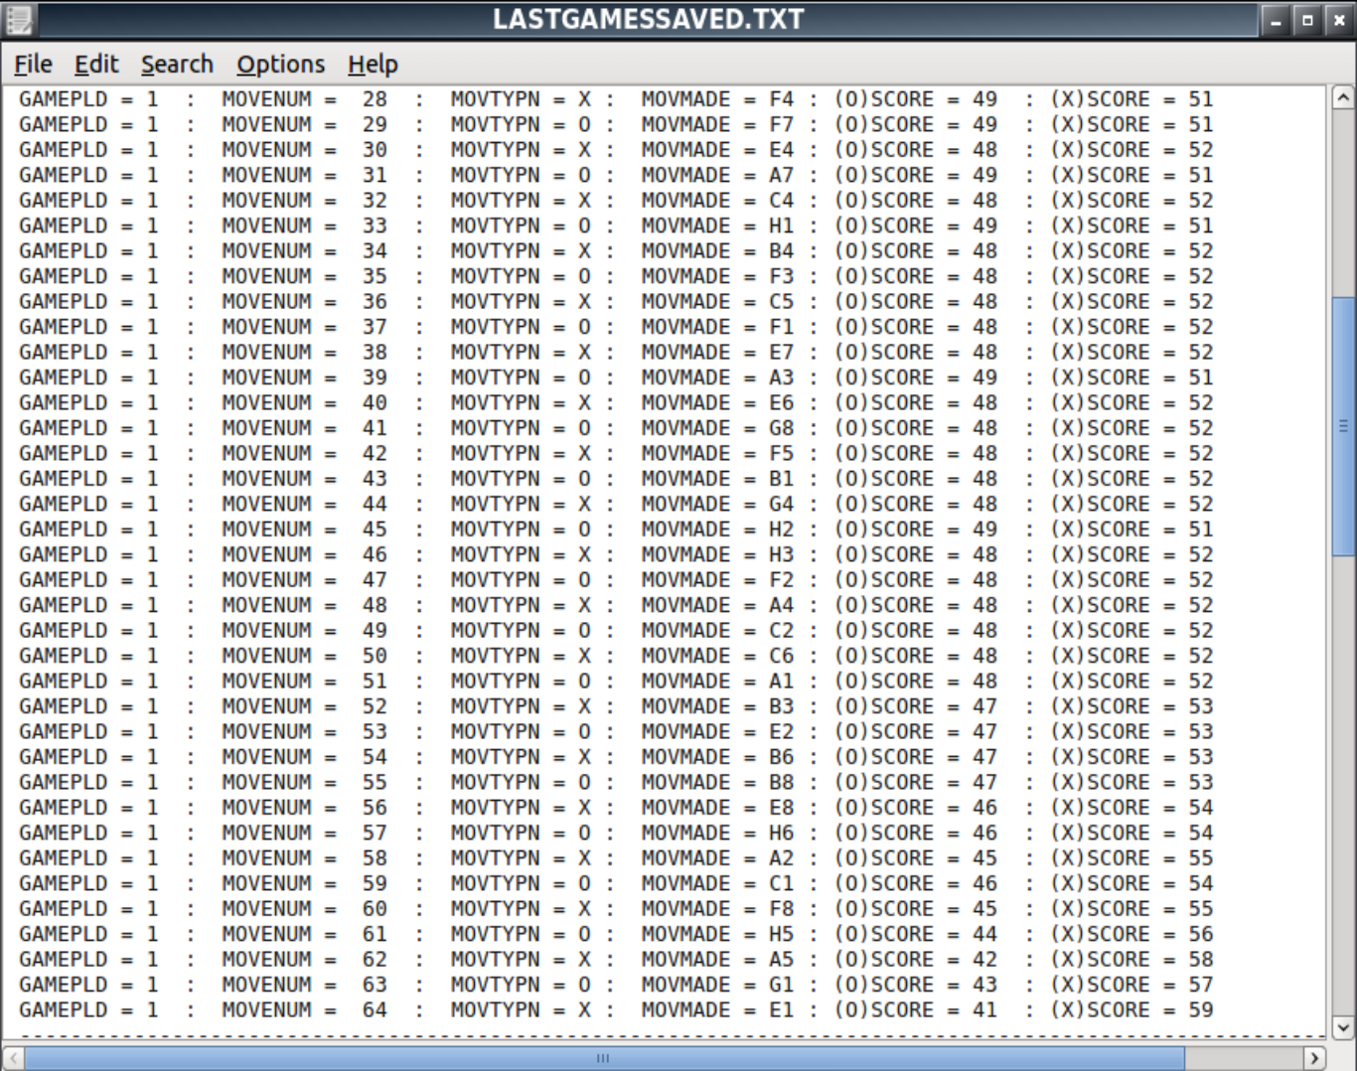The width and height of the screenshot is (1357, 1071).
Task: Close the LASTGAMESSAVED.TXT window
Action: 1338,20
